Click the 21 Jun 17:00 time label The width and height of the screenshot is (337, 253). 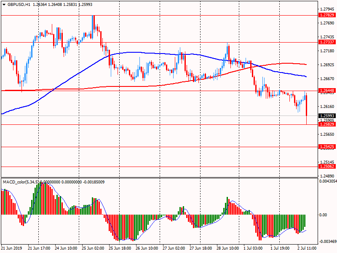coord(39,248)
